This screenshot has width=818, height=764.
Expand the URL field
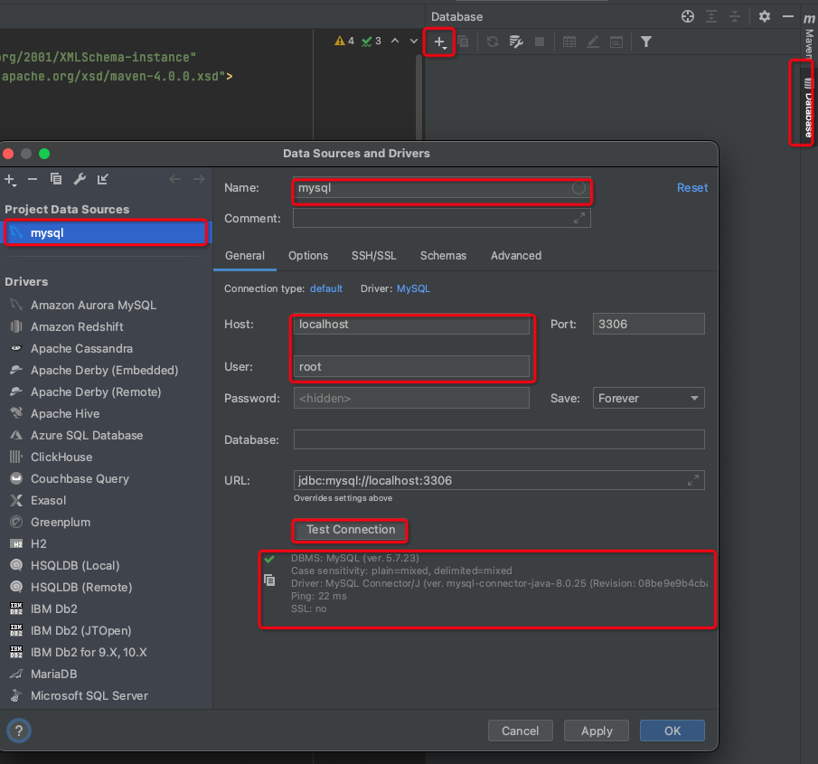[x=692, y=480]
